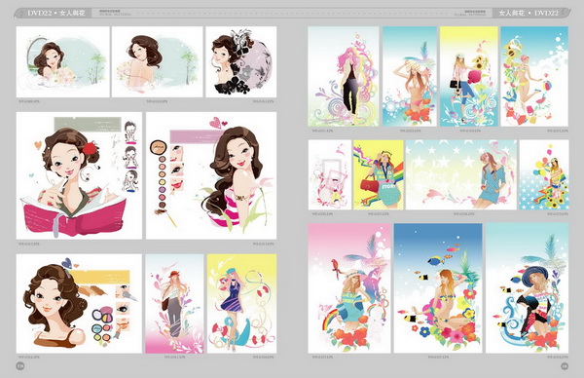The width and height of the screenshot is (584, 378).
Task: Open the woman with parrot and rainbow illustration
Action: 349,288
